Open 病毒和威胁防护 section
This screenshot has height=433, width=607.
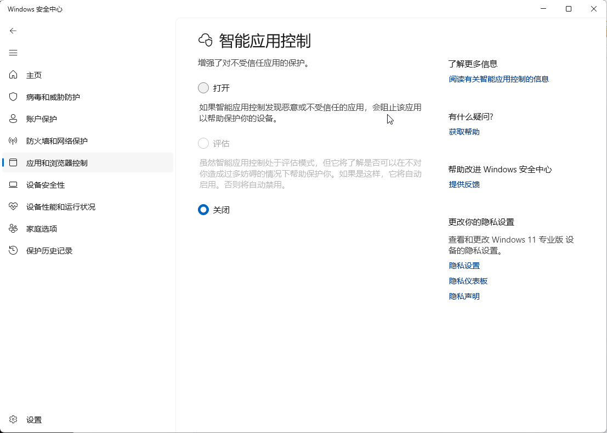[88, 97]
